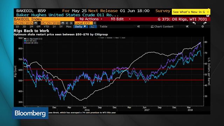The height and width of the screenshot is (126, 224).
Task: Toggle Annotate option above chart
Action: click(109, 38)
